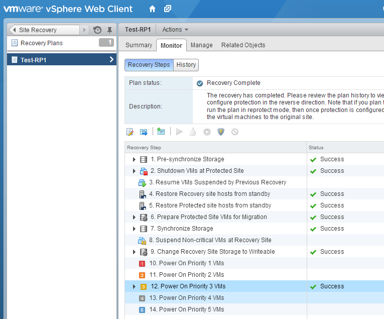384x319 pixels.
Task: Open the navigation history clock icon
Action: pos(97,30)
